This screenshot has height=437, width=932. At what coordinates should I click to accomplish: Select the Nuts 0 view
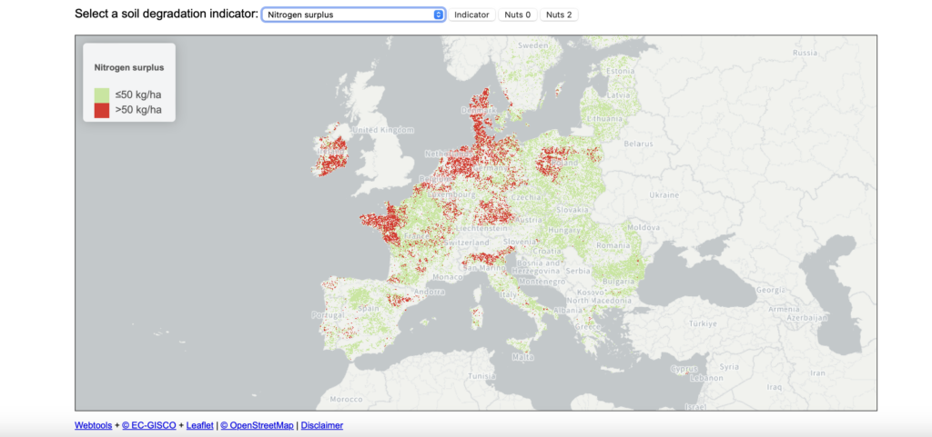518,15
